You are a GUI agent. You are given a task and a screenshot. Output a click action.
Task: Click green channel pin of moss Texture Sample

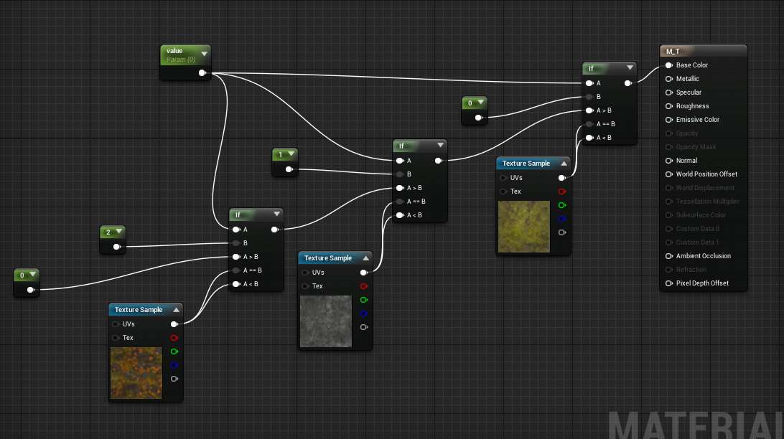tap(562, 205)
